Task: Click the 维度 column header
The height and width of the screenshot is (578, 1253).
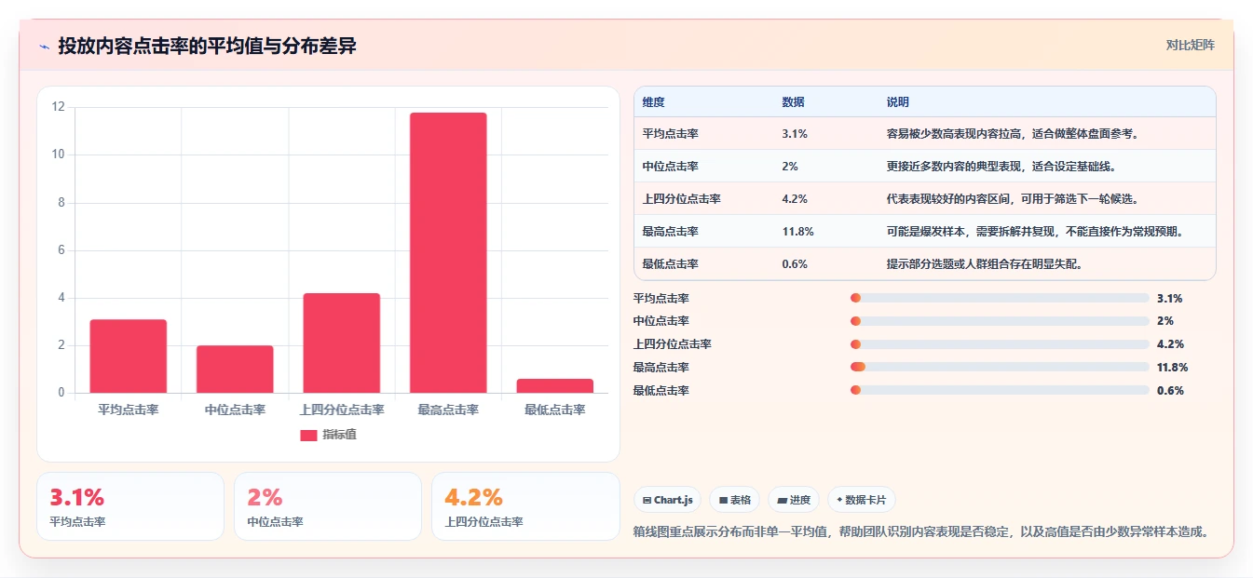Action: click(x=654, y=102)
